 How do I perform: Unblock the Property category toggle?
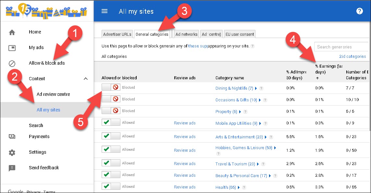point(111,111)
